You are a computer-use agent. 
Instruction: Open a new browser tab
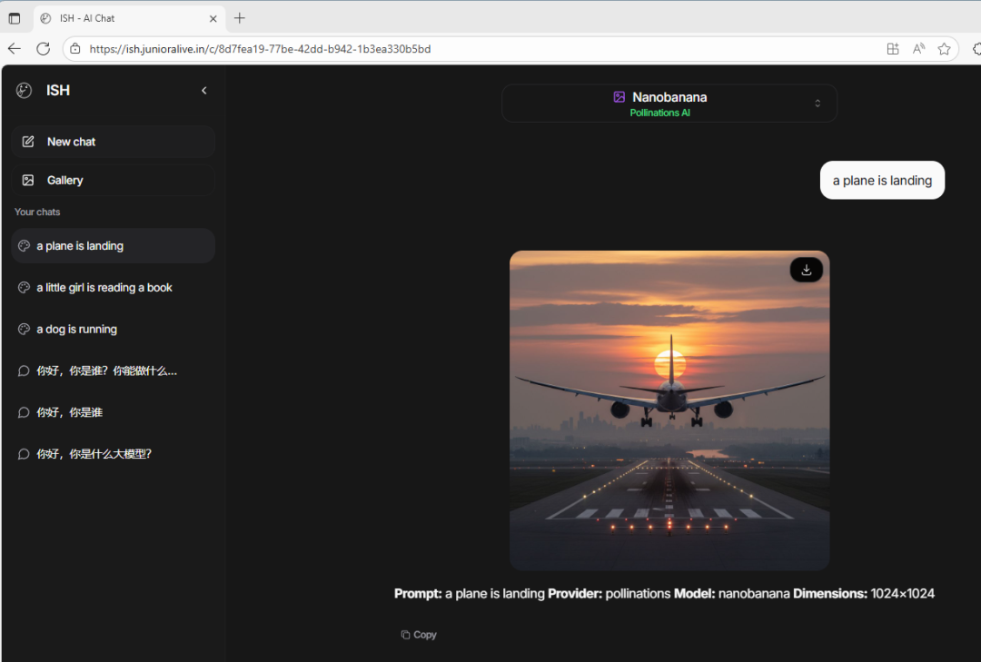click(x=240, y=18)
